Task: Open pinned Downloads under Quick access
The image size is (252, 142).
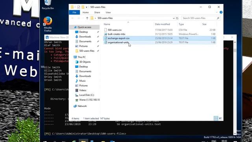Action: pos(85,37)
